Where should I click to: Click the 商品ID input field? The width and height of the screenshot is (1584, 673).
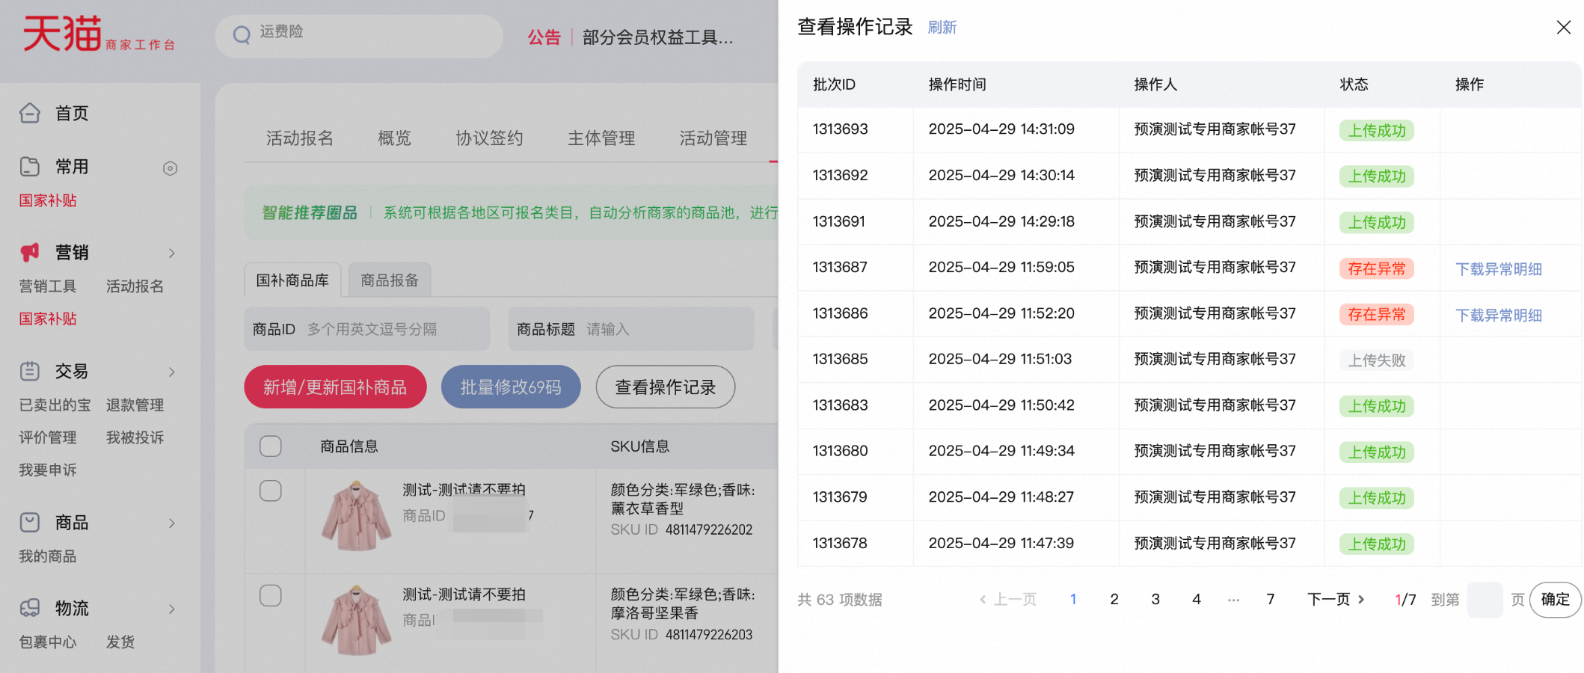click(x=367, y=329)
